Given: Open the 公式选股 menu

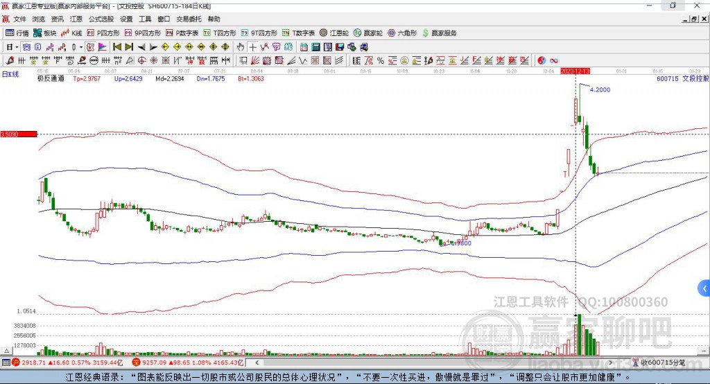Looking at the screenshot, I should coord(101,19).
